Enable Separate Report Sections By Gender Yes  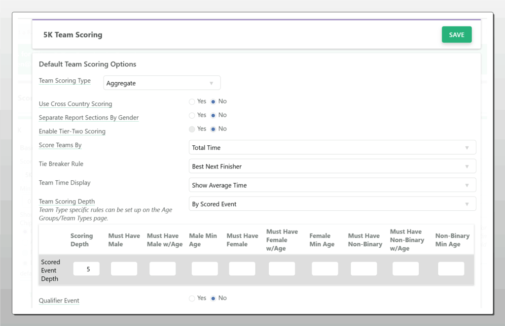192,115
